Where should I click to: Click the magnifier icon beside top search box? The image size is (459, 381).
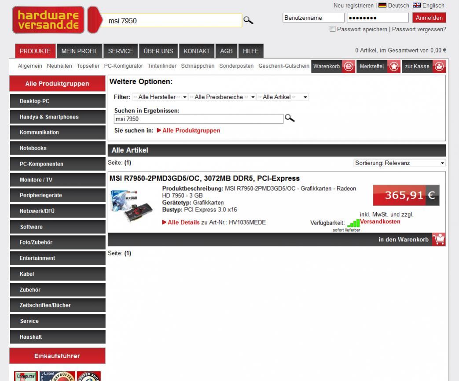pyautogui.click(x=248, y=20)
